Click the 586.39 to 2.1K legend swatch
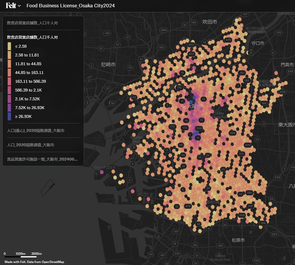 9,90
